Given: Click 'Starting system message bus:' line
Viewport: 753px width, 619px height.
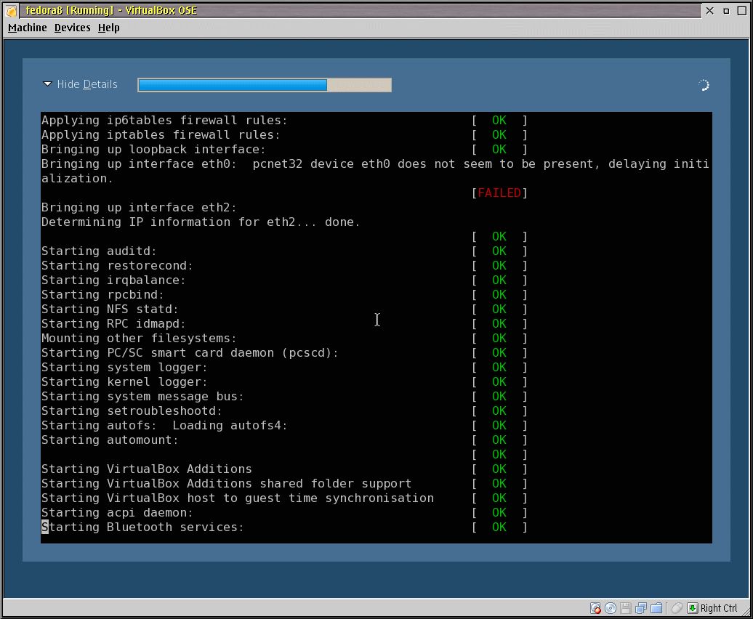Looking at the screenshot, I should pos(142,397).
